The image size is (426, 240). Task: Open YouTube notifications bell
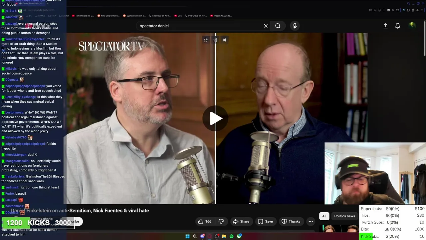[x=397, y=26]
